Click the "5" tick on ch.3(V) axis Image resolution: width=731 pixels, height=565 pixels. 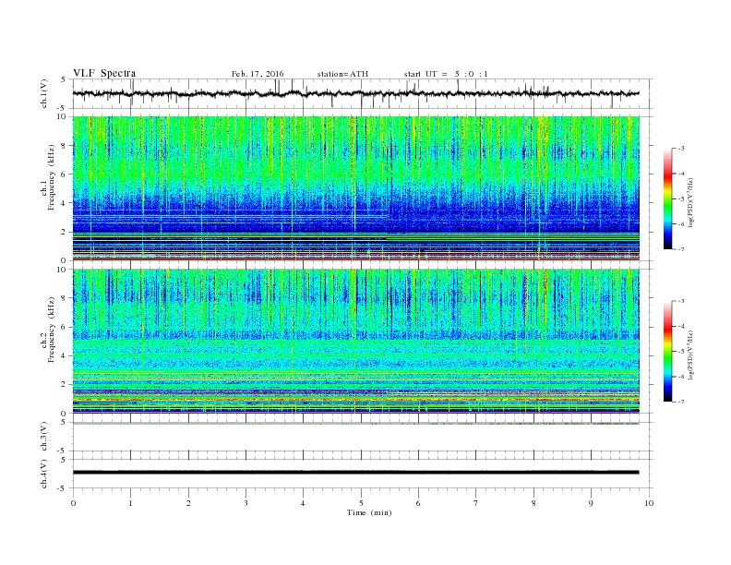pos(64,422)
